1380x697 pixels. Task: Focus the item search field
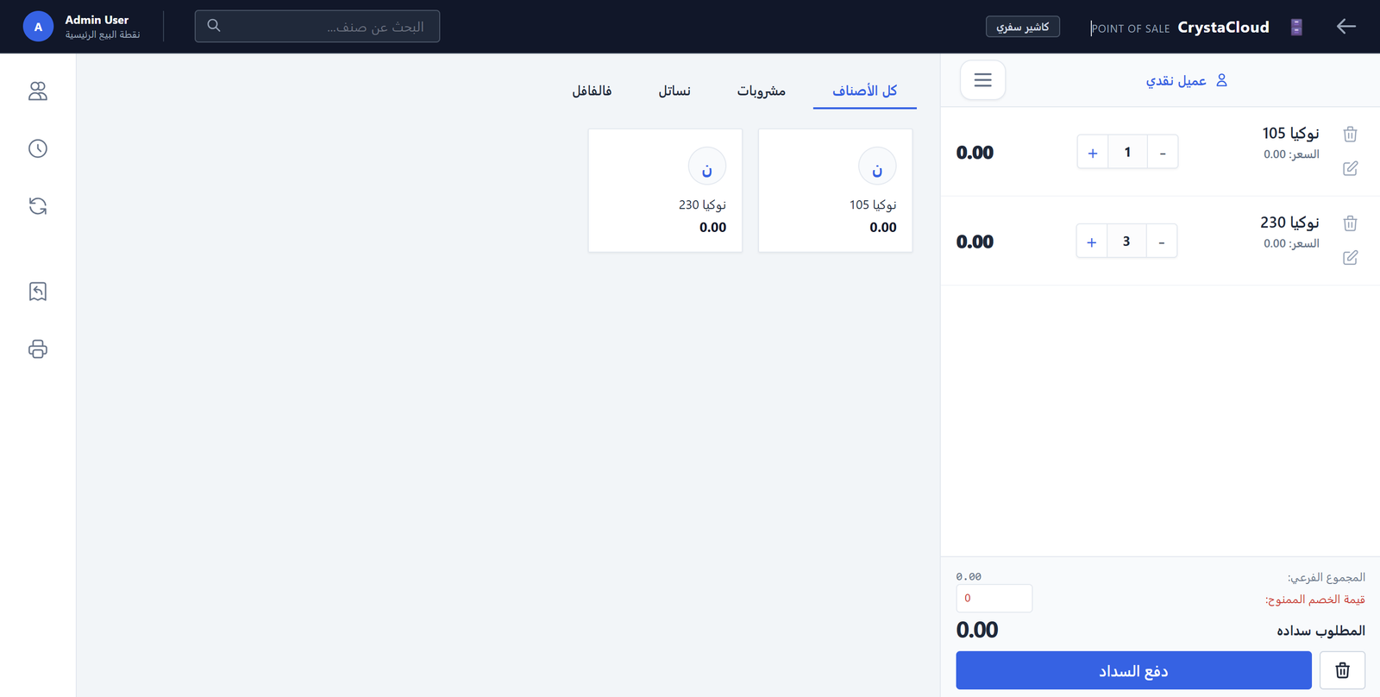[317, 27]
